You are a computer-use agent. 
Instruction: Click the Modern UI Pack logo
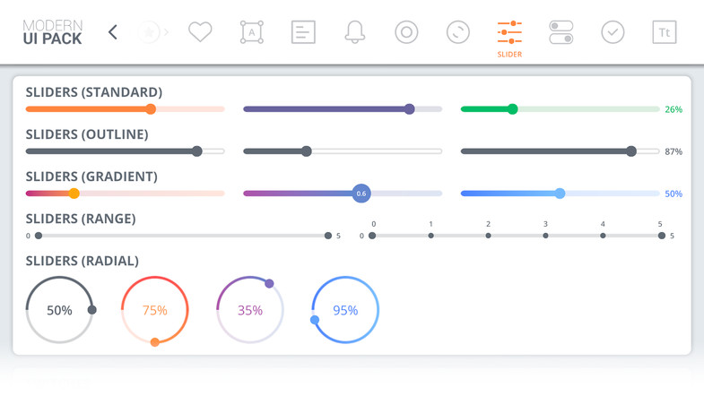tap(53, 32)
